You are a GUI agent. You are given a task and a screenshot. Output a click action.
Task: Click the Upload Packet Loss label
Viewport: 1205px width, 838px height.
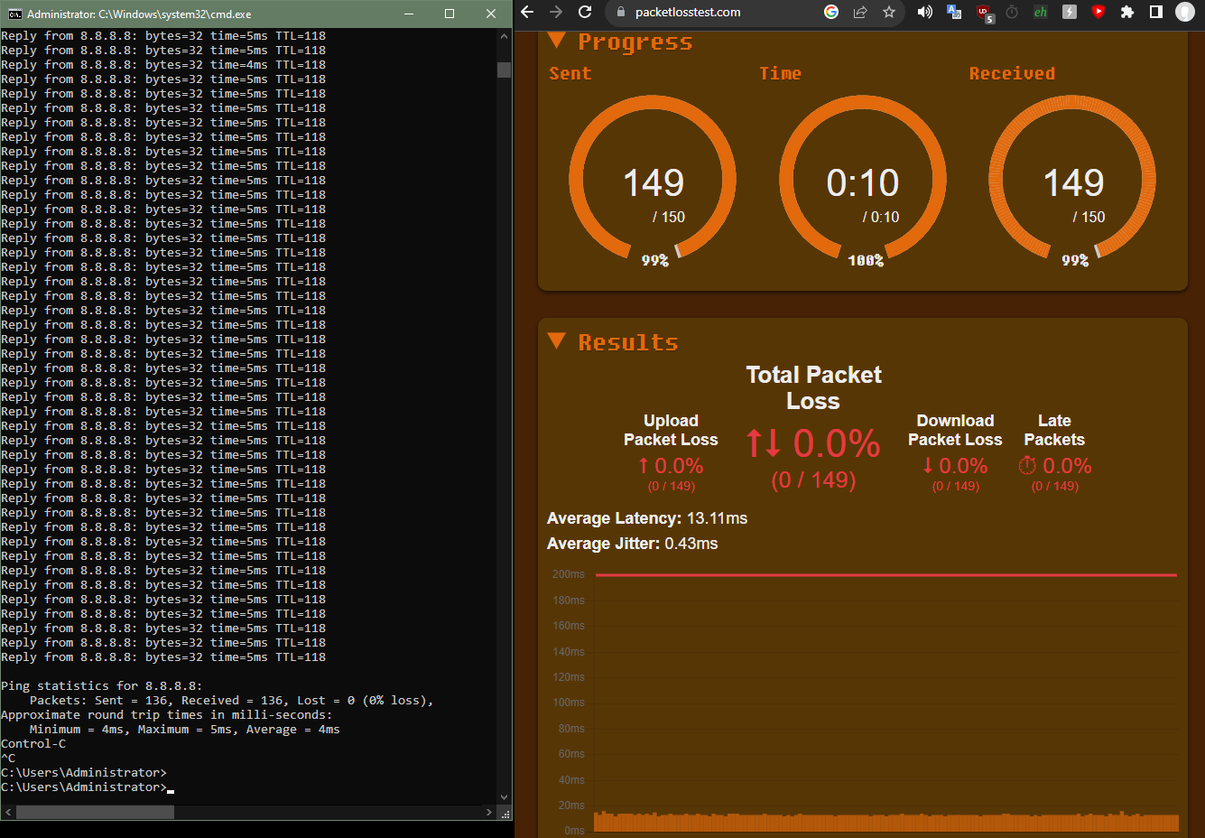pyautogui.click(x=671, y=430)
